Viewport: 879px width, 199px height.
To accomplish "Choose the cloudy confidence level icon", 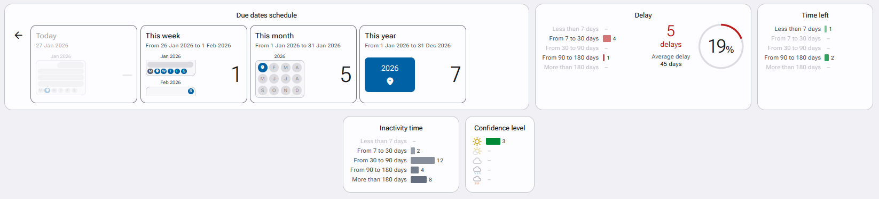I will pos(477,161).
